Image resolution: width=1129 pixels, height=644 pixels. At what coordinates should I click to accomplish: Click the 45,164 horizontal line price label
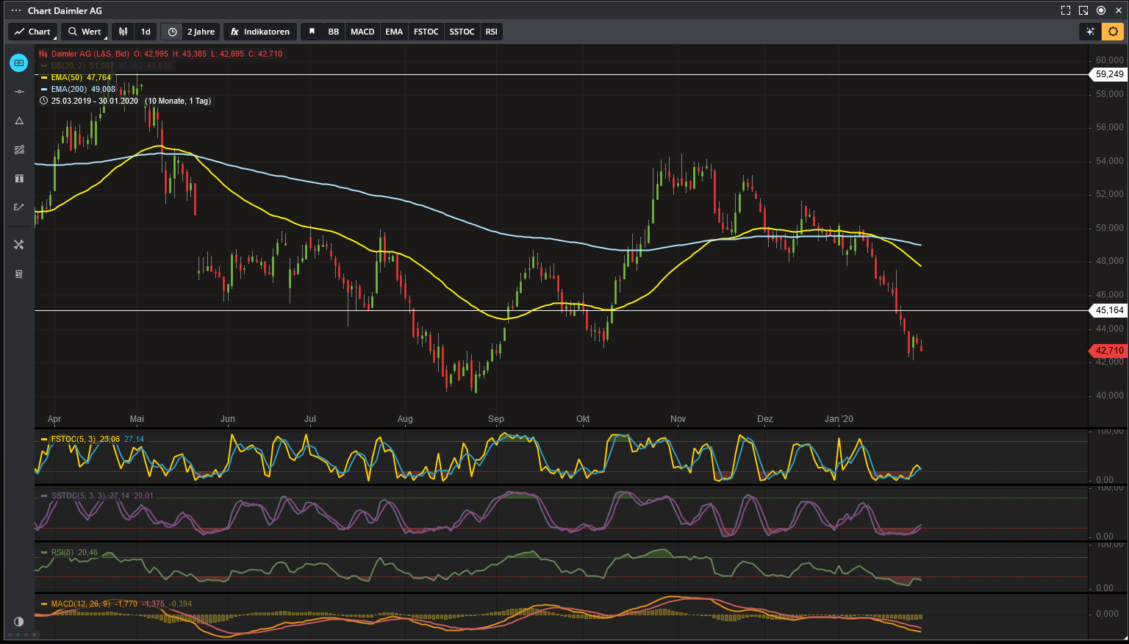pyautogui.click(x=1109, y=310)
